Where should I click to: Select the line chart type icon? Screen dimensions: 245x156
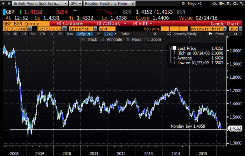[99, 34]
